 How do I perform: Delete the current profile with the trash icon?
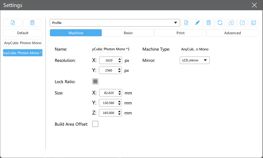tap(209, 23)
